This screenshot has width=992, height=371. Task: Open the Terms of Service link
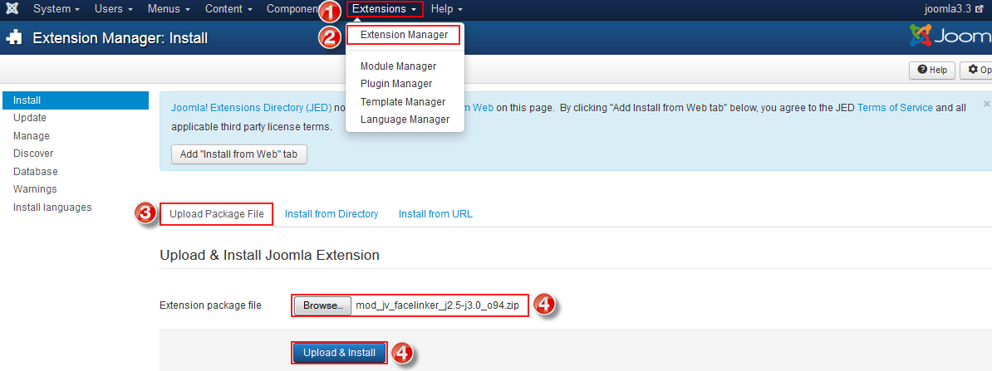(895, 107)
